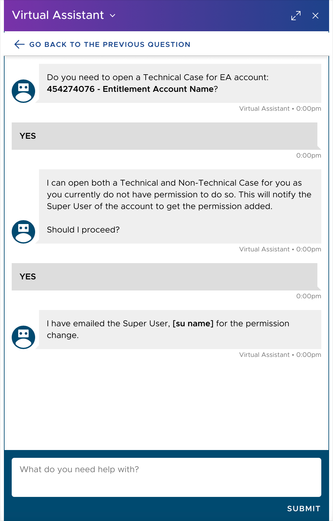Click the Virtual Assistant title text
The image size is (333, 521).
click(58, 15)
